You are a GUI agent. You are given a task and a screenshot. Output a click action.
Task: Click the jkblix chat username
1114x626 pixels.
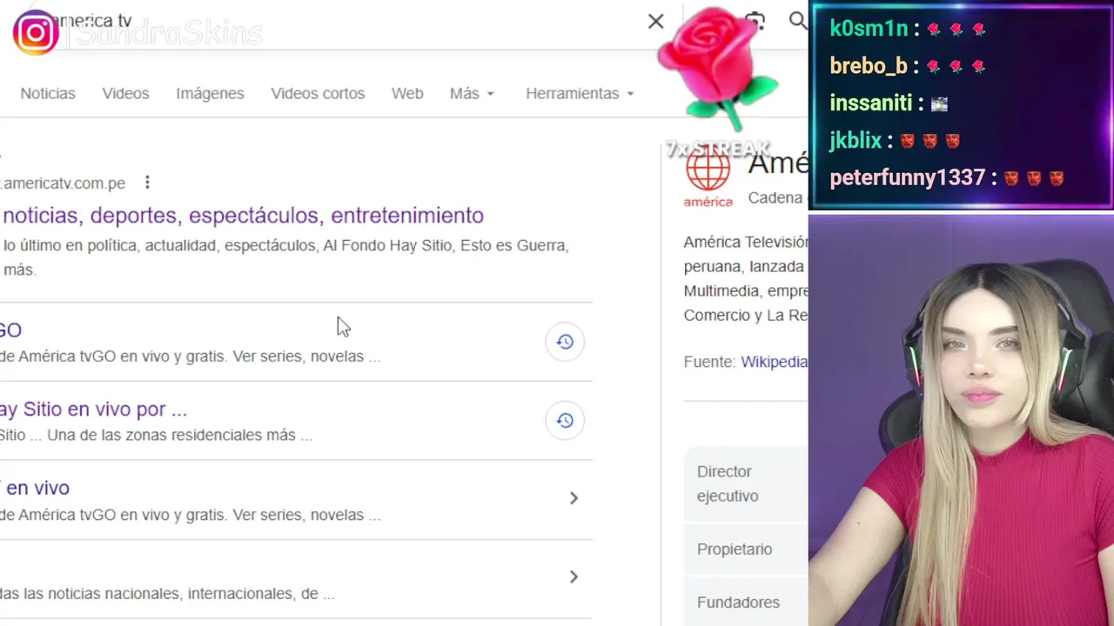click(856, 141)
